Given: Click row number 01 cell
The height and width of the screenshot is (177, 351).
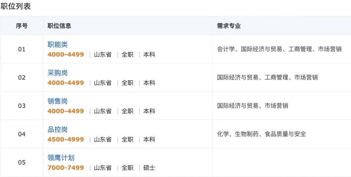Looking at the screenshot, I should click(22, 49).
